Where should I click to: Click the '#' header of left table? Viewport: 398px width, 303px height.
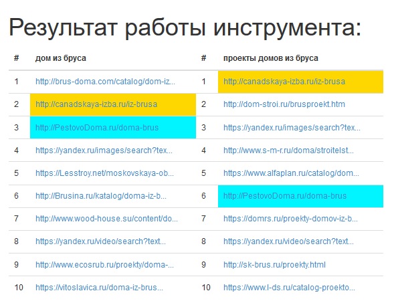(17, 58)
